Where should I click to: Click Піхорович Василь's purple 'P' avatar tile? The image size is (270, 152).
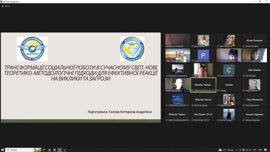(x=203, y=55)
